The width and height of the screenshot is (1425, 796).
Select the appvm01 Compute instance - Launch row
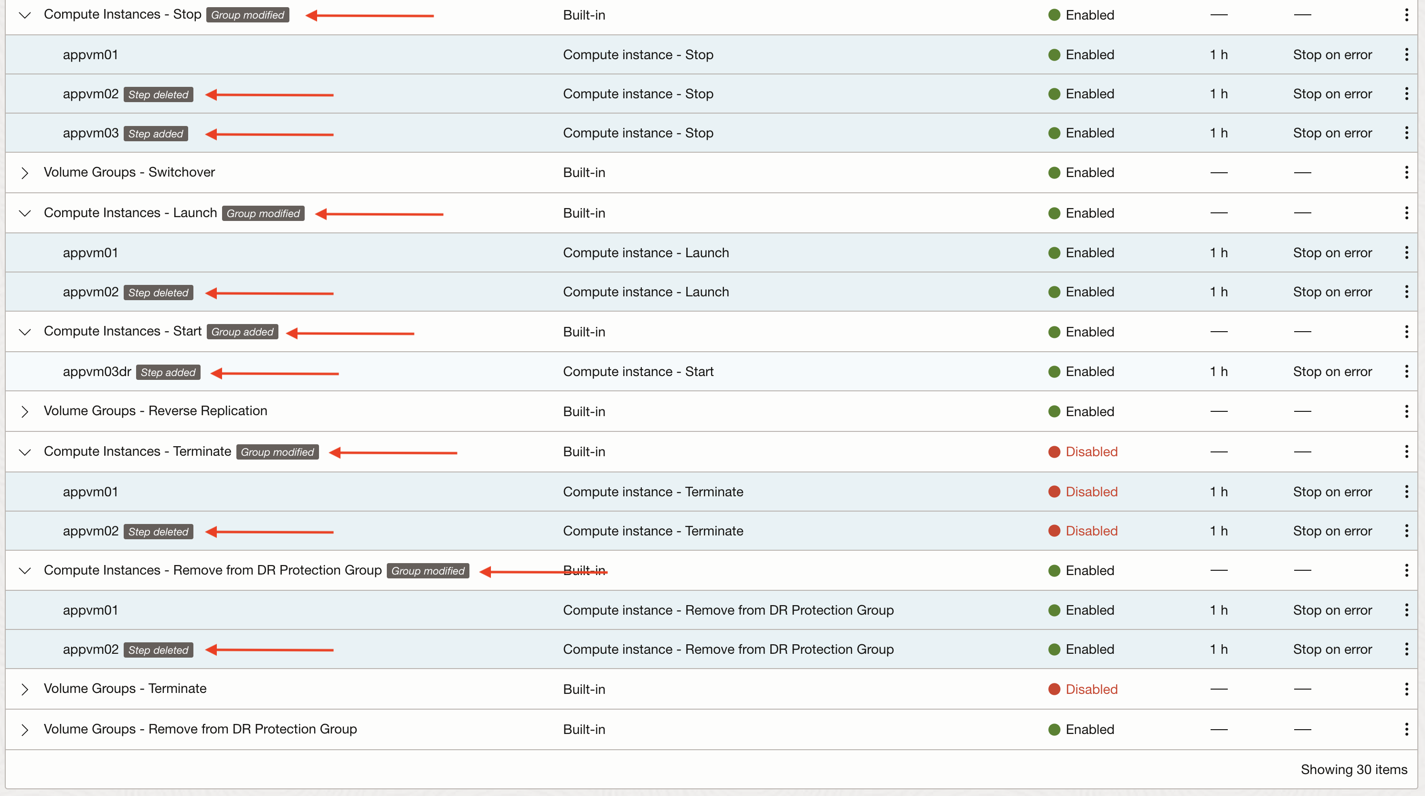click(90, 252)
